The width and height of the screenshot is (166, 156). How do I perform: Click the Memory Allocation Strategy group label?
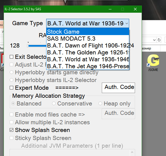coord(48,96)
